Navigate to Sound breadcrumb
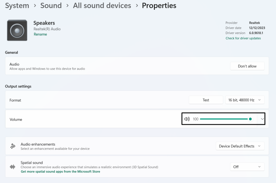 coord(51,6)
